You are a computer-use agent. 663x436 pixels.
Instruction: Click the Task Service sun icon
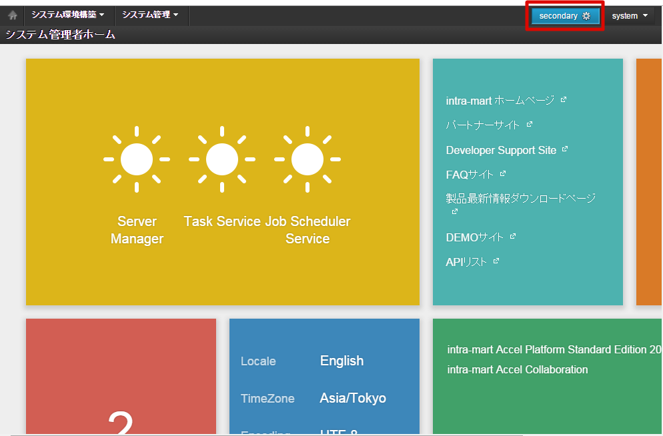(x=222, y=159)
